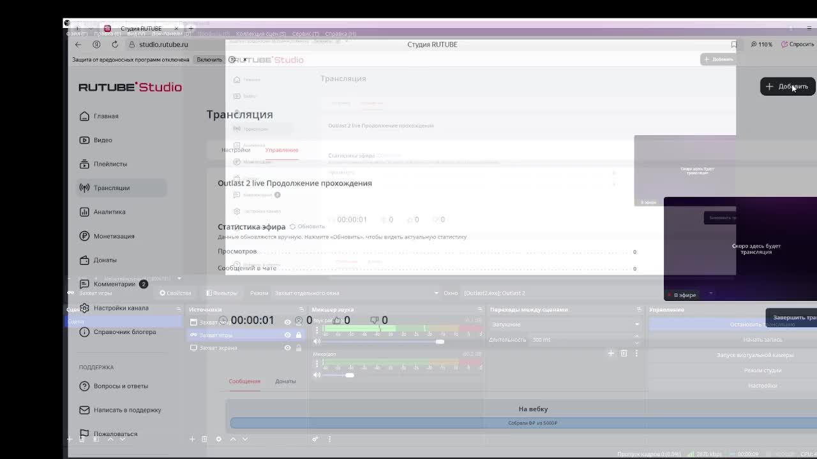Reload the studio.rutube.ru page
The image size is (817, 459).
pos(115,45)
